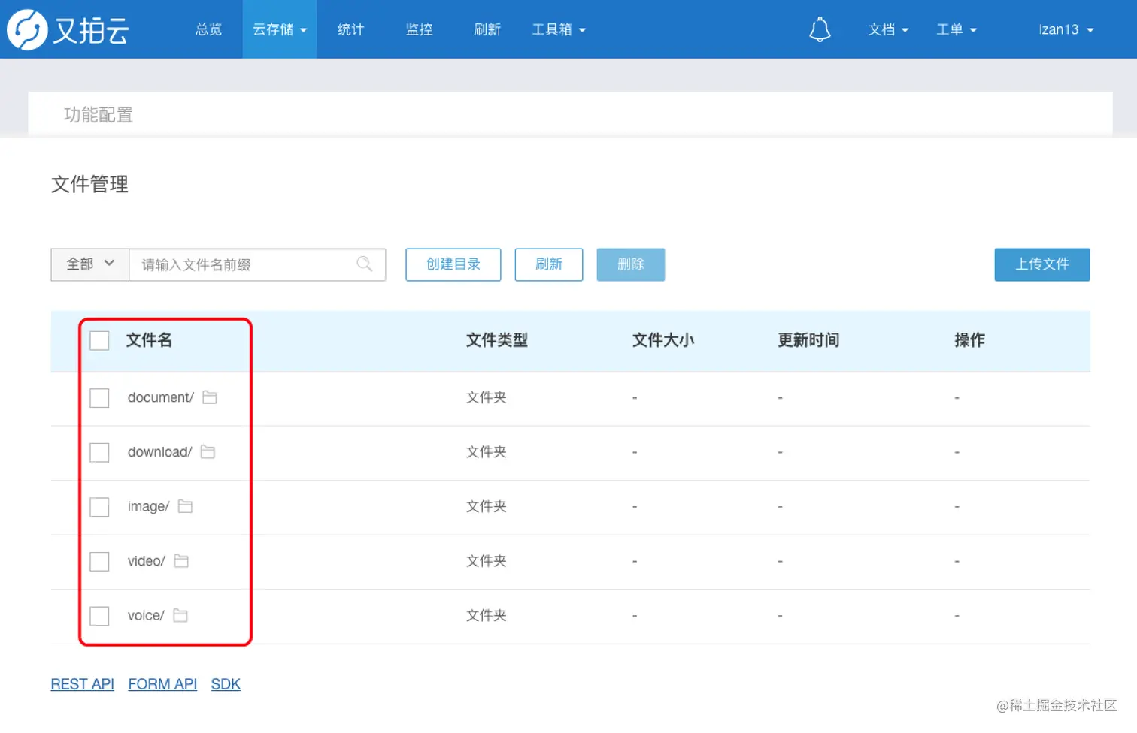Click the 文件管理 heading
This screenshot has height=733, width=1137.
point(89,184)
